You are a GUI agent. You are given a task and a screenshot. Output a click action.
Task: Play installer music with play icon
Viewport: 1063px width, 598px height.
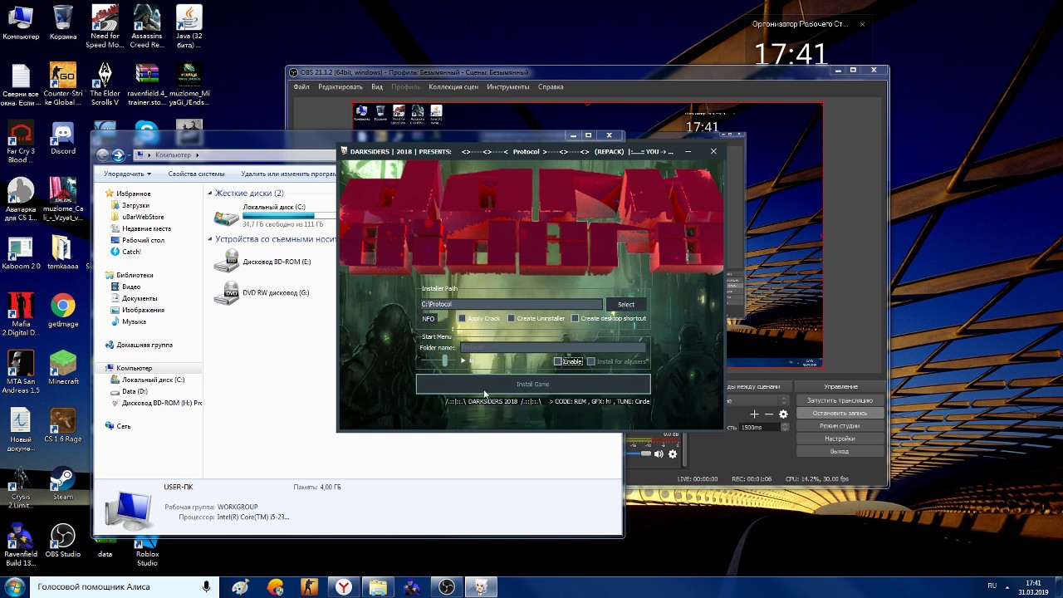coord(463,360)
